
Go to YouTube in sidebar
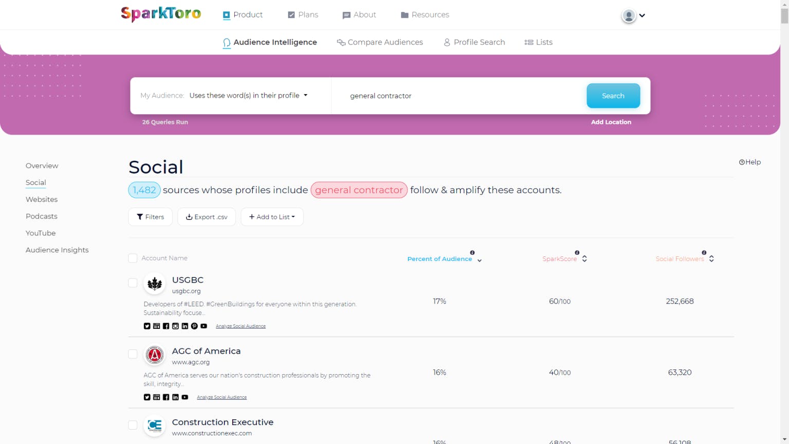(41, 233)
